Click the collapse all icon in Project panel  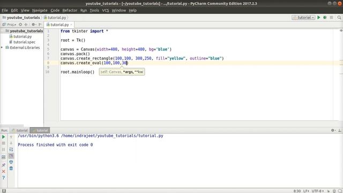[x=26, y=25]
